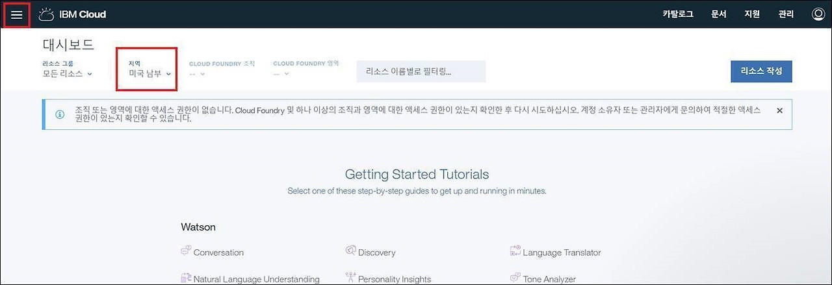Open the 지원 menu item

pos(752,14)
